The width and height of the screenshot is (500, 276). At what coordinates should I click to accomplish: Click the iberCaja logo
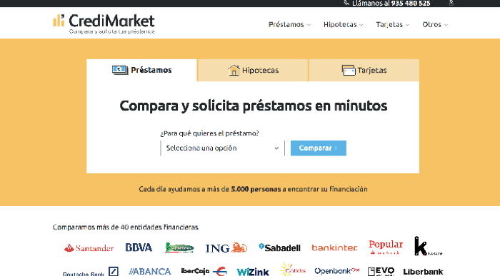point(204,272)
